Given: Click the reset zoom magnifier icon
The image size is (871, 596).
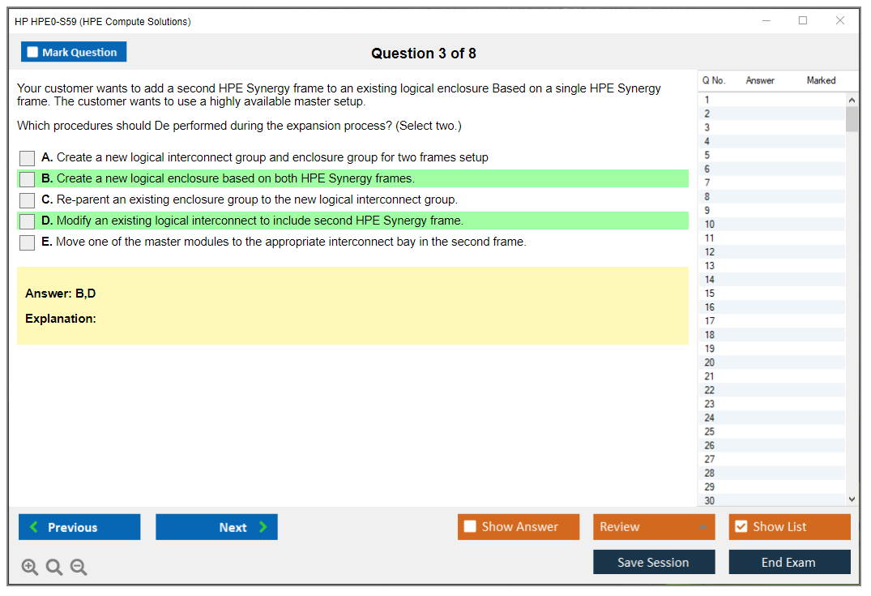Looking at the screenshot, I should [x=54, y=568].
